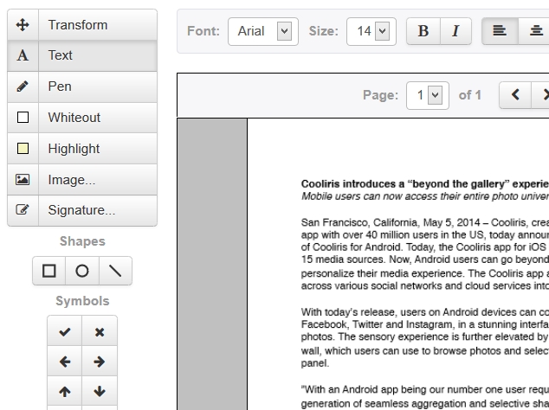The width and height of the screenshot is (549, 410).
Task: Insert a right arrow symbol
Action: pyautogui.click(x=100, y=362)
